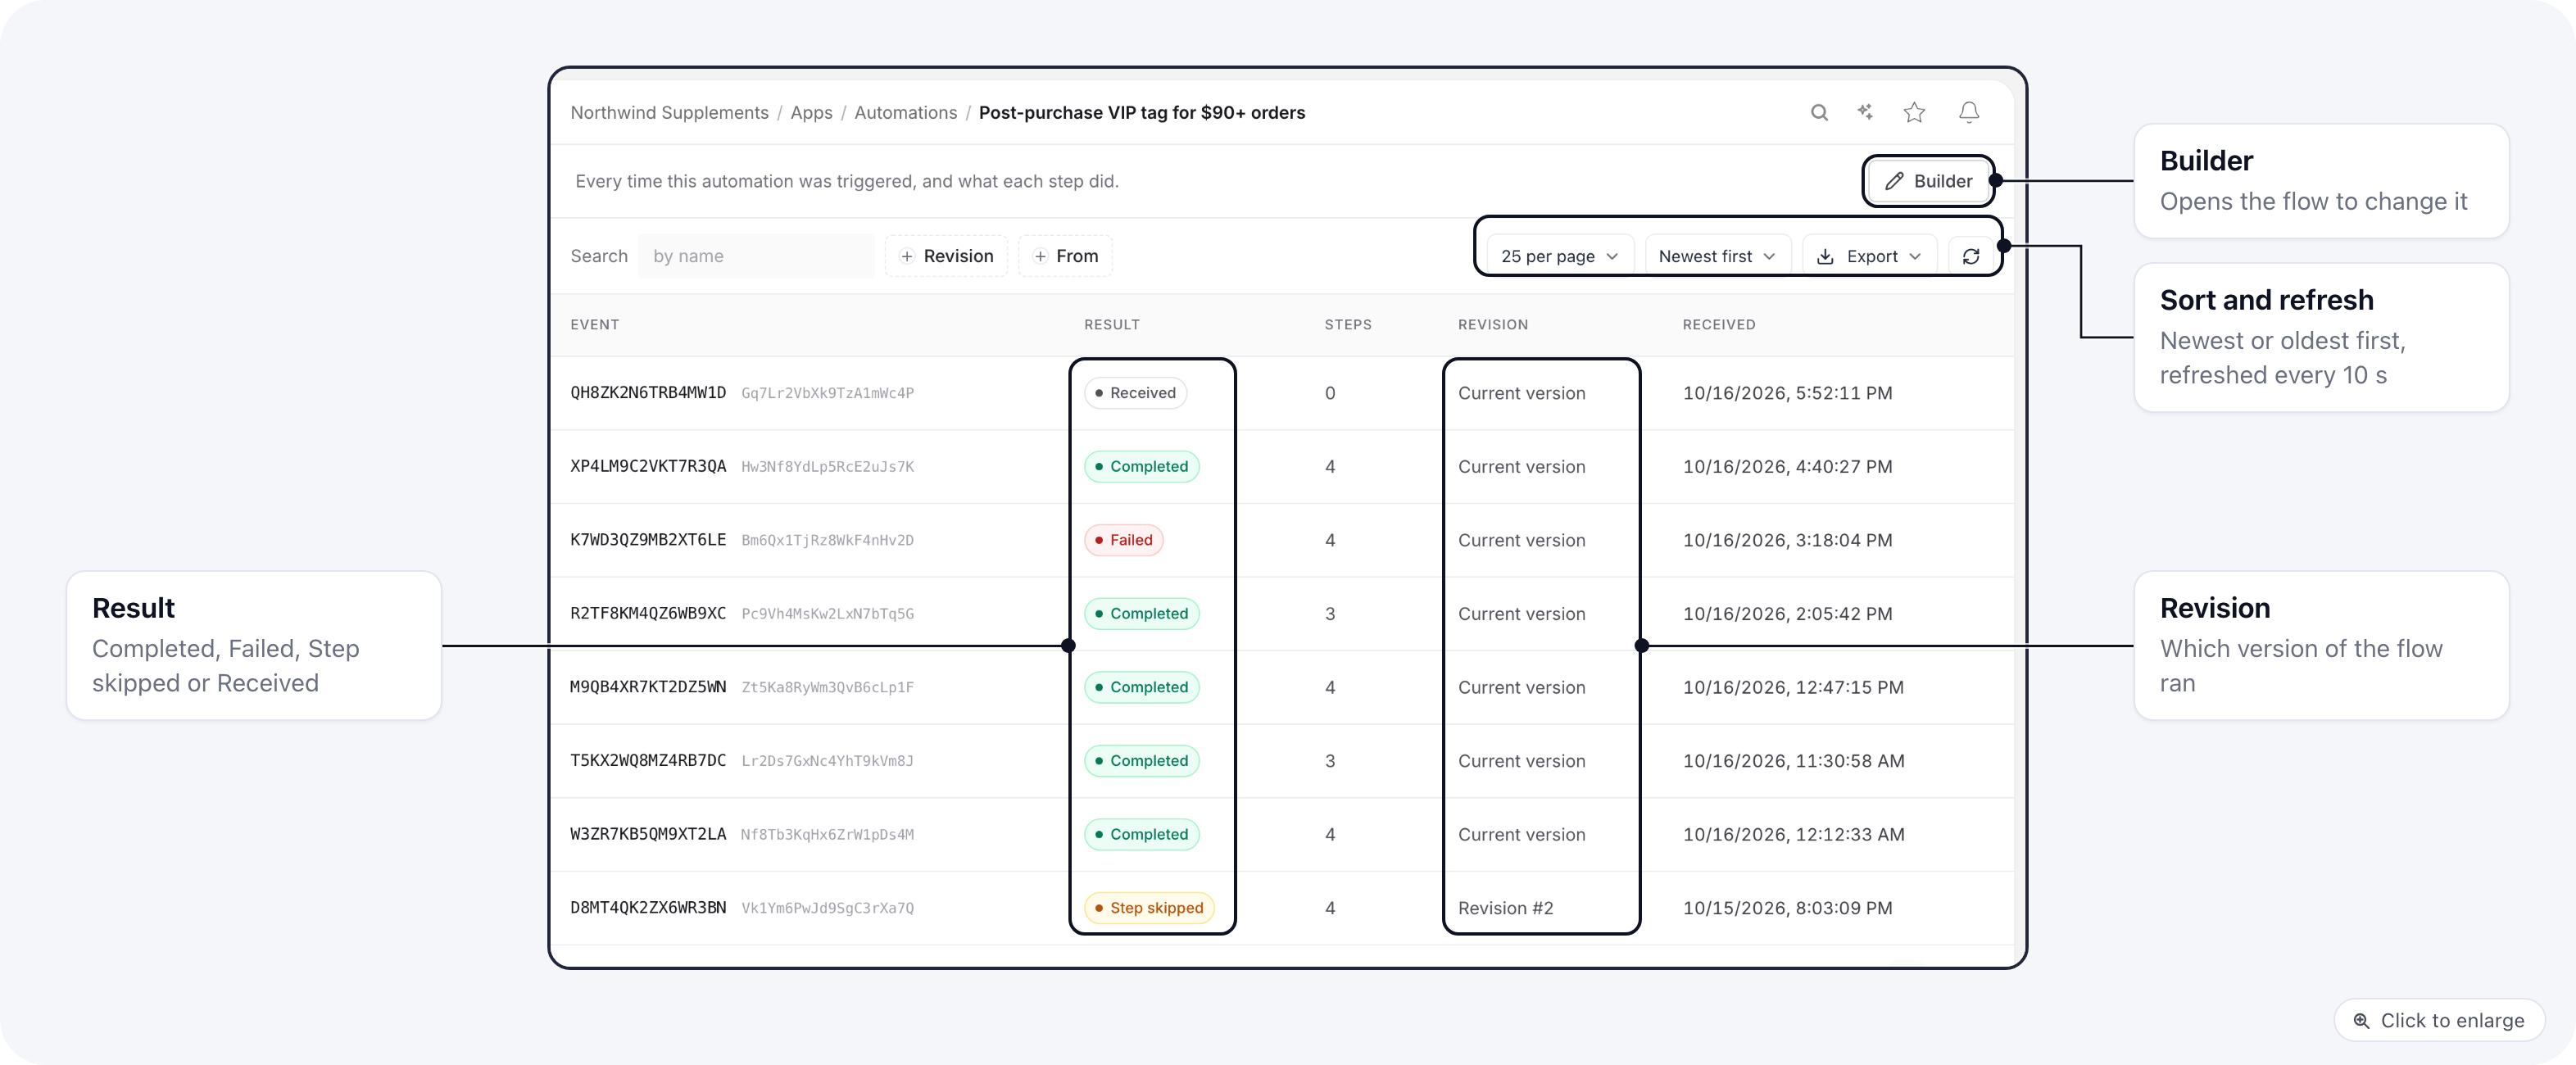Star this automation as favorite
2576x1065 pixels.
coord(1914,113)
